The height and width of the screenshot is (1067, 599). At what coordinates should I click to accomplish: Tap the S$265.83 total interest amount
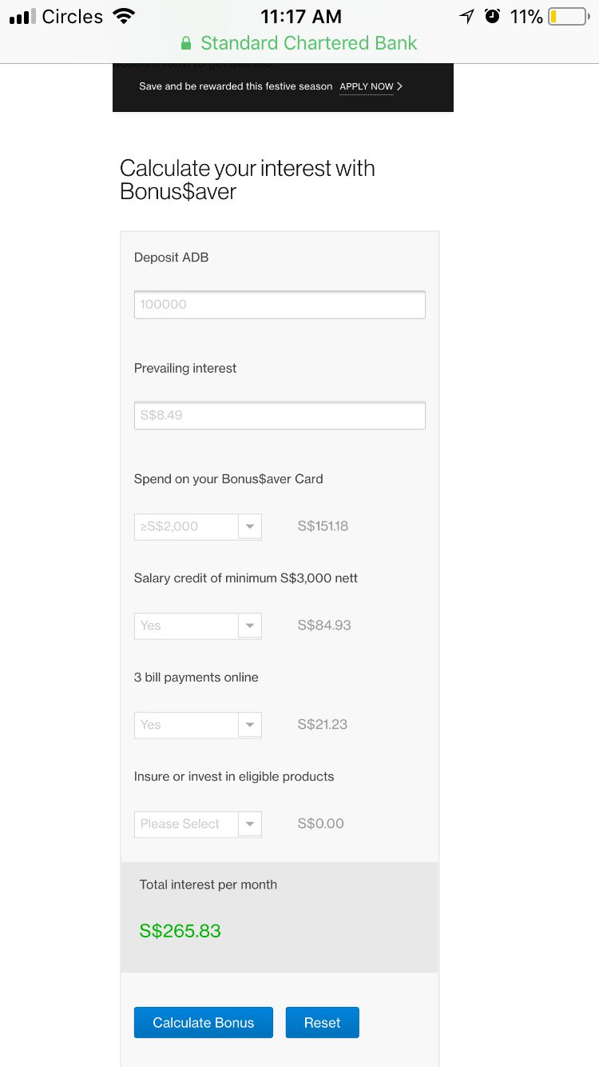click(x=180, y=931)
